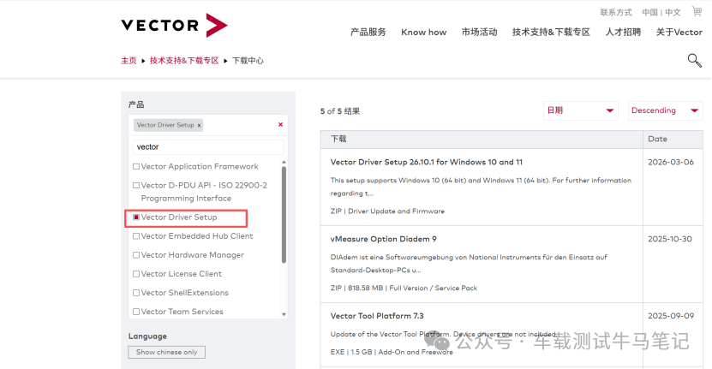Uncheck Vector Driver Setup checkbox

pos(135,217)
